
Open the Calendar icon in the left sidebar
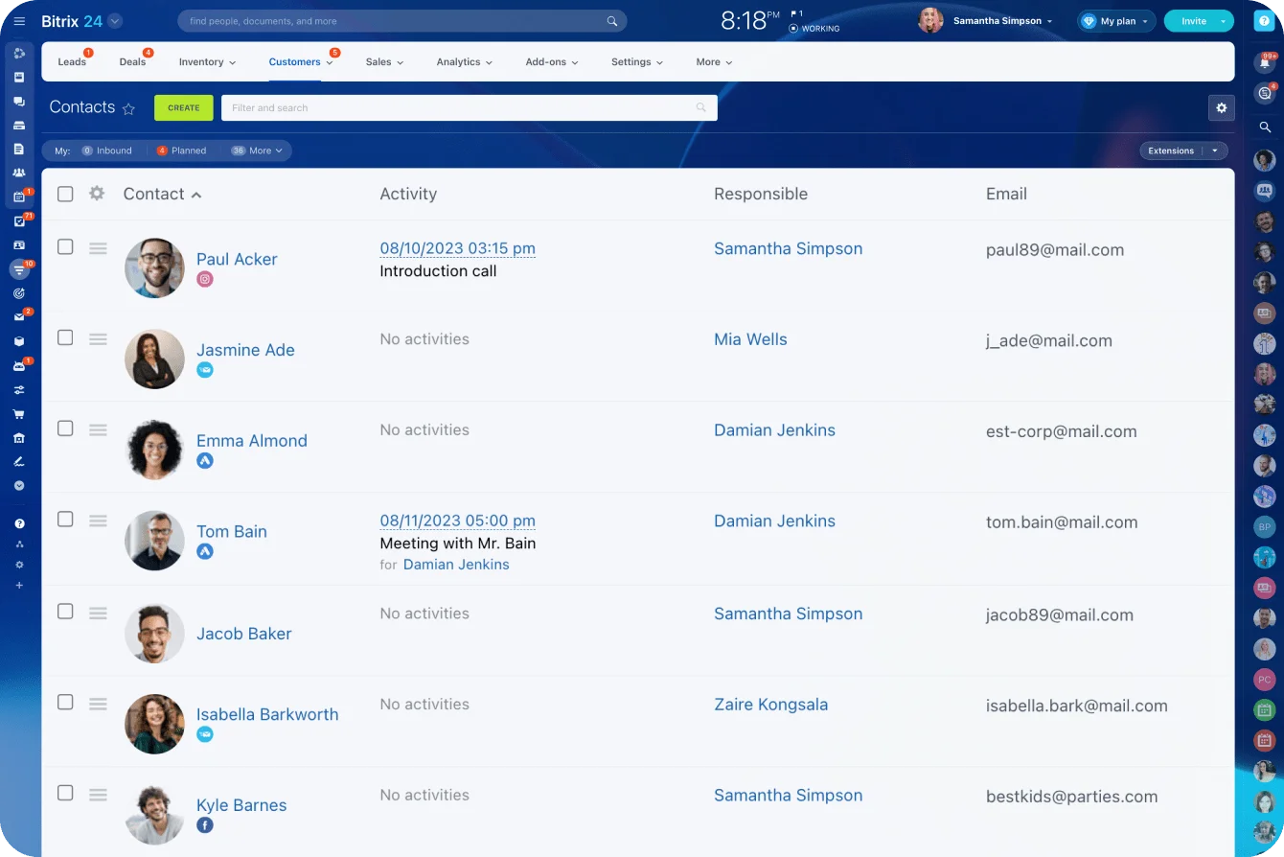coord(19,197)
